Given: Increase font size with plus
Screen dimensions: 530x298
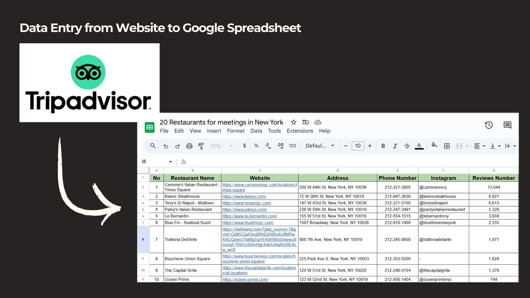Looking at the screenshot, I should pos(370,146).
